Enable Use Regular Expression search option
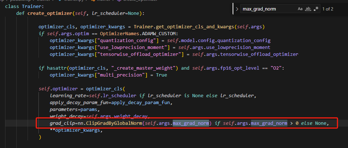Viewport: 348px width, 148px height. tap(317, 9)
